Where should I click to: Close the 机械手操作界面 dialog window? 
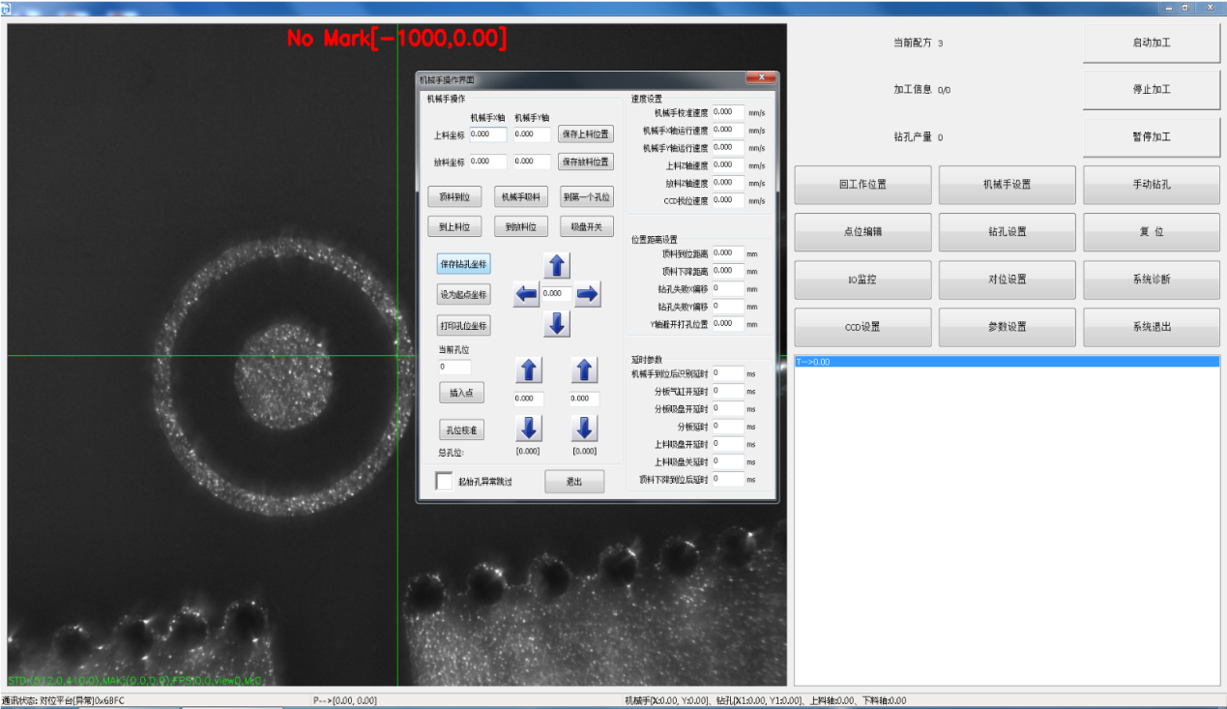point(761,78)
